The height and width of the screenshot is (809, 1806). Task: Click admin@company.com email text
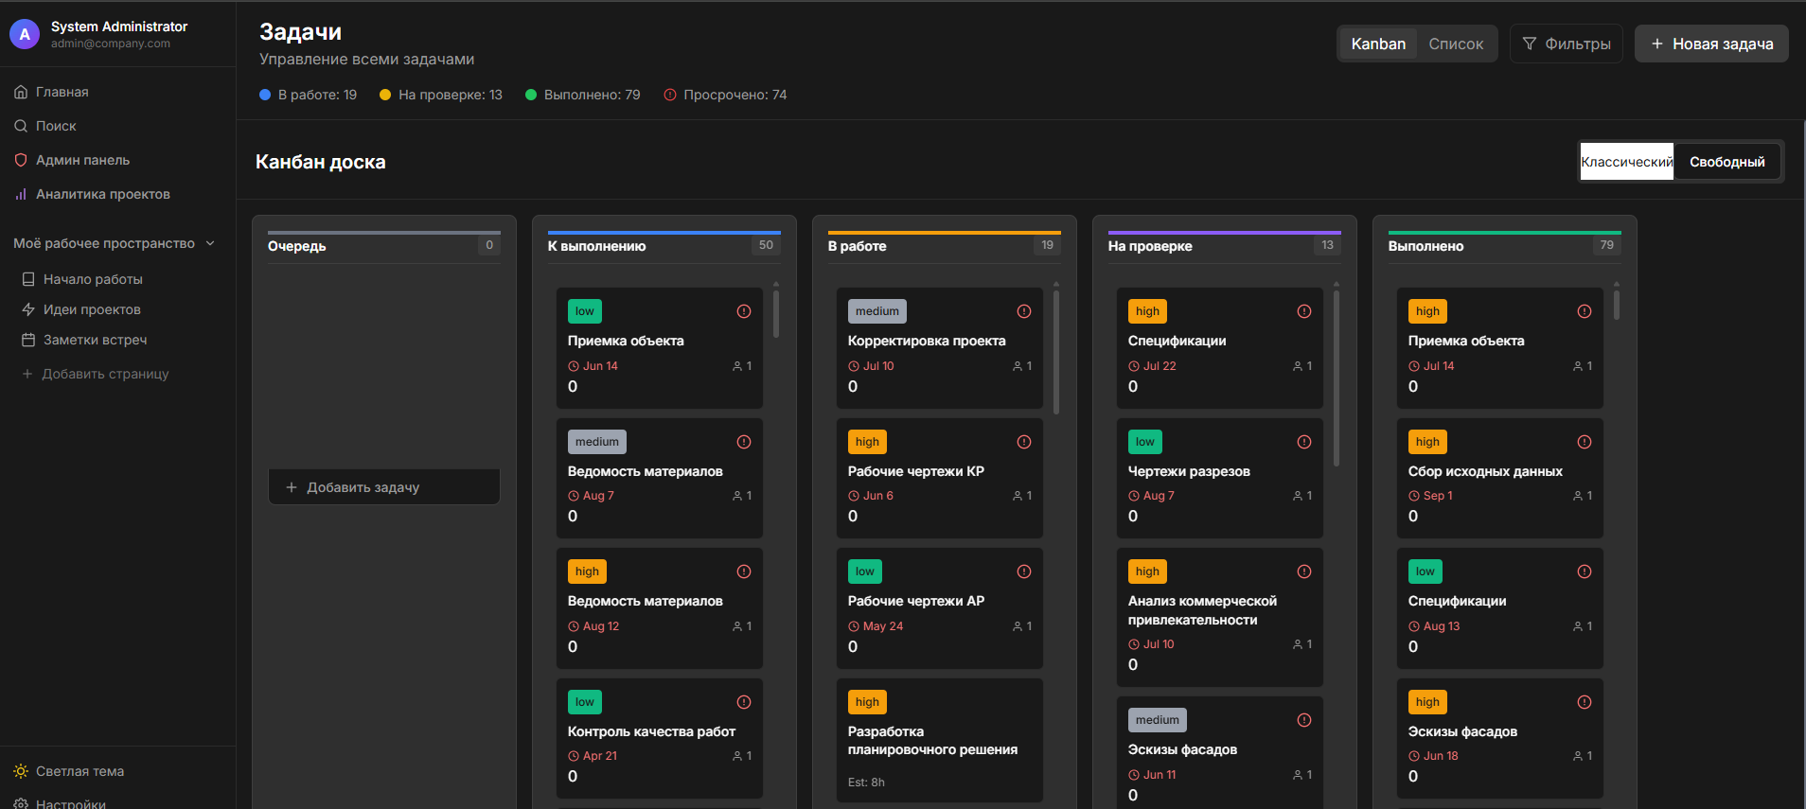[111, 44]
